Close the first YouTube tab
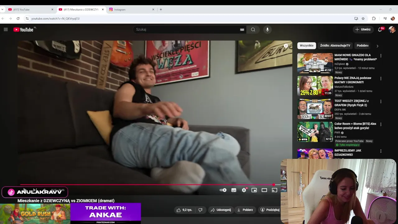 52,10
